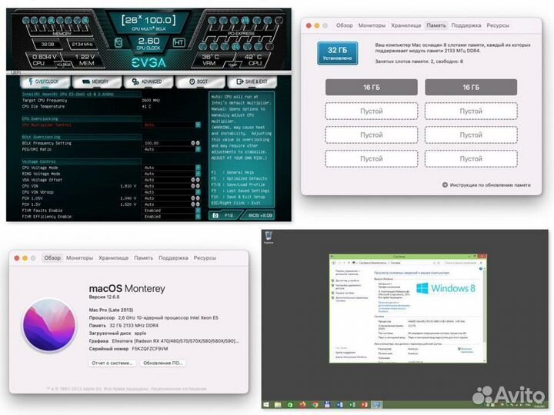Open Ресурсы tab in the memory window
Image resolution: width=554 pixels, height=415 pixels.
498,25
